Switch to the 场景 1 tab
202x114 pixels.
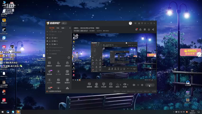63,28
